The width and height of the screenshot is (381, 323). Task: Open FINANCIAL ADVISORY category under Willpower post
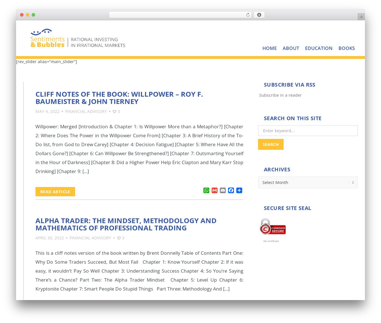(86, 111)
